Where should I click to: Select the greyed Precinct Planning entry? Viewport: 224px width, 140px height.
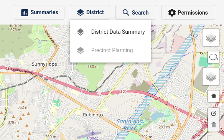click(110, 50)
